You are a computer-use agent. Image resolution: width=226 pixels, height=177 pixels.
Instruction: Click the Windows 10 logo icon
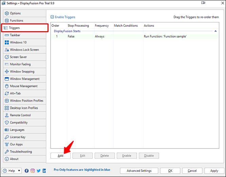tap(7, 42)
